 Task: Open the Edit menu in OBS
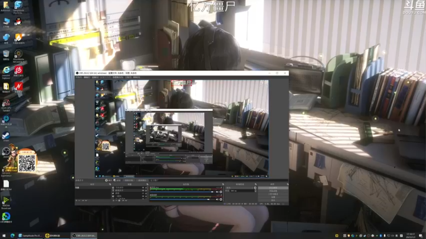tap(87, 77)
